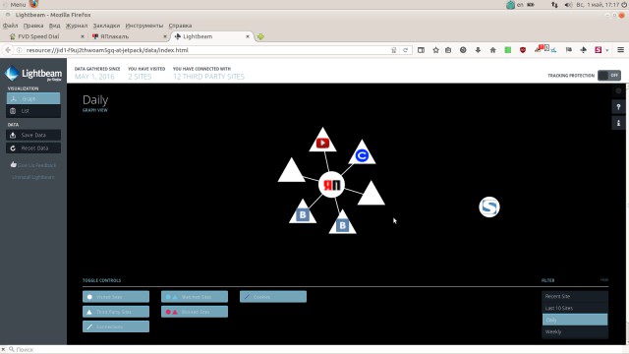Click the Lightbeam toolbar extension icon
The width and height of the screenshot is (629, 354).
583,50
